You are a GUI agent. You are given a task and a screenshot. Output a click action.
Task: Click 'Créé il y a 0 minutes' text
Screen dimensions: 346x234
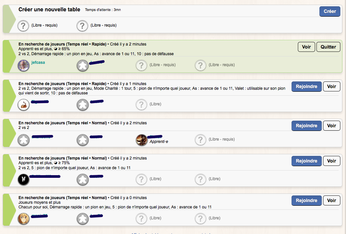click(x=129, y=198)
